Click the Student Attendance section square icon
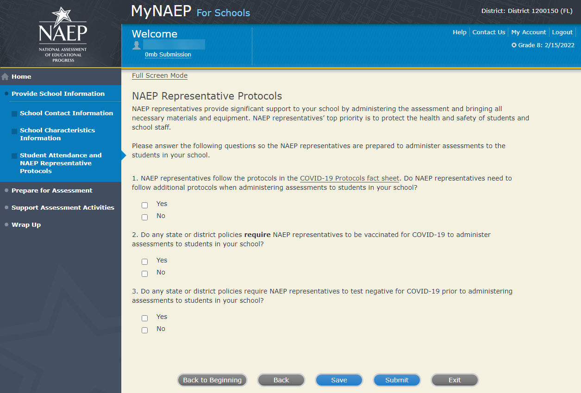The height and width of the screenshot is (393, 581). 14,156
